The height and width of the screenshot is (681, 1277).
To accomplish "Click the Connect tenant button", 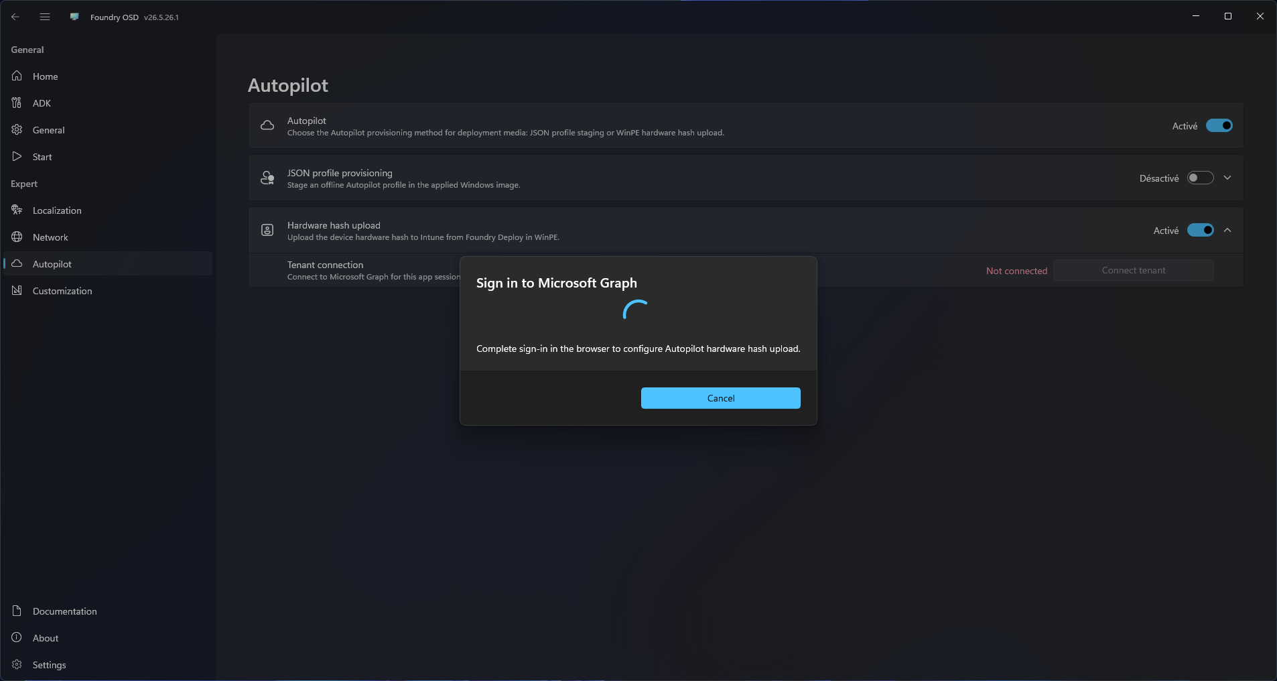I will (1133, 270).
